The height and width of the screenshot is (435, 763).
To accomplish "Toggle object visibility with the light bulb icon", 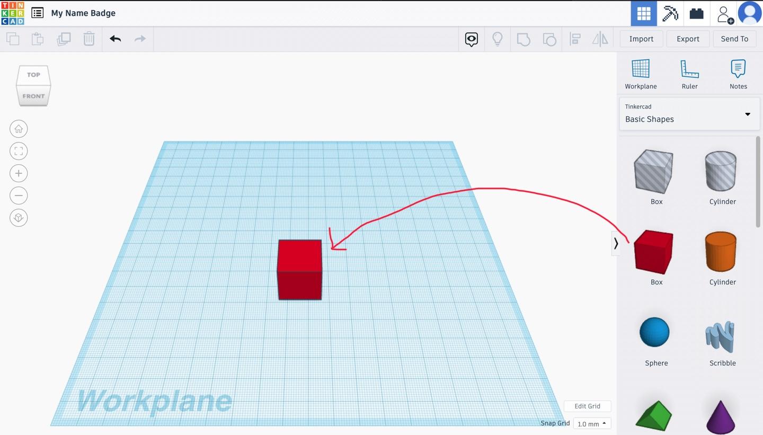I will (x=498, y=39).
